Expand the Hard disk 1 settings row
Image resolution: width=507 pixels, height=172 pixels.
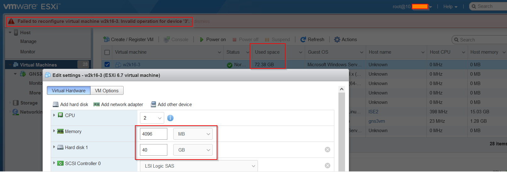click(x=54, y=147)
